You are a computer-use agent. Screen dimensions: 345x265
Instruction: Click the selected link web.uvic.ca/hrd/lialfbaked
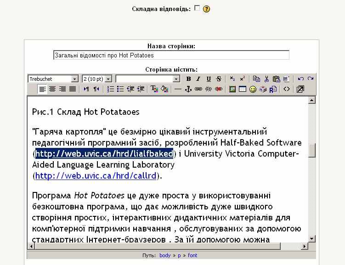point(104,153)
